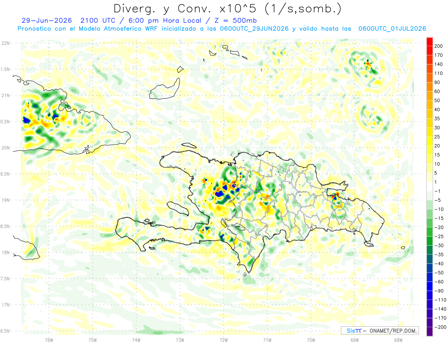Click the 'Sis' logo in credit box

click(x=351, y=330)
